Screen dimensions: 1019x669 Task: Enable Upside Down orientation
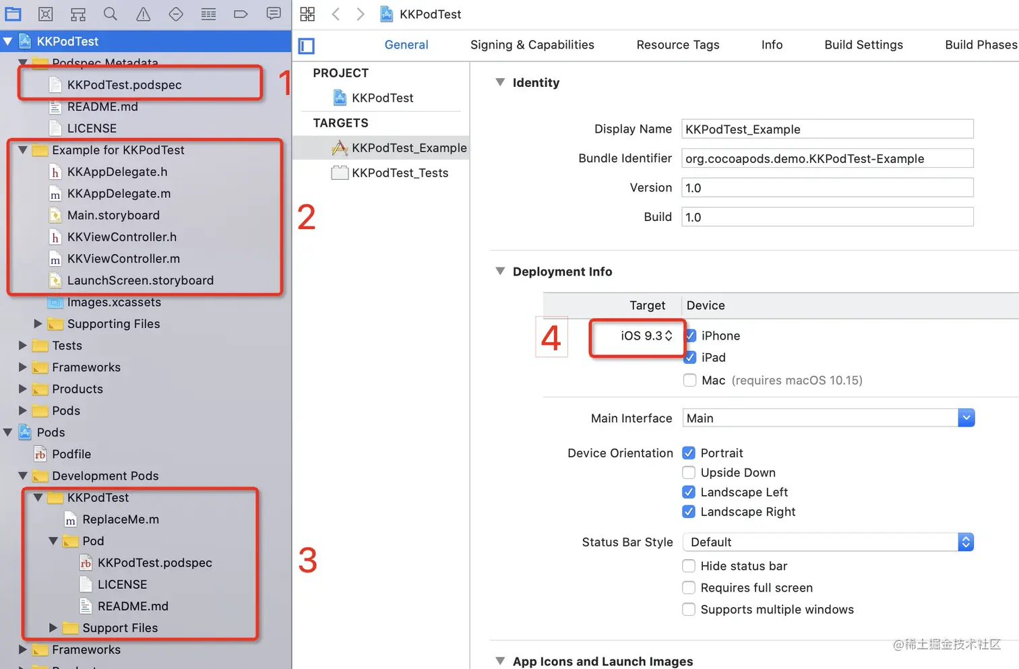689,472
